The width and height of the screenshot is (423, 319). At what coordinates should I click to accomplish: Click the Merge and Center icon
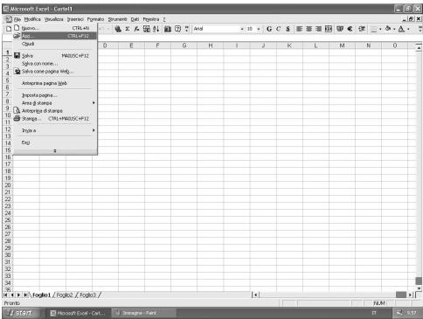click(x=329, y=29)
